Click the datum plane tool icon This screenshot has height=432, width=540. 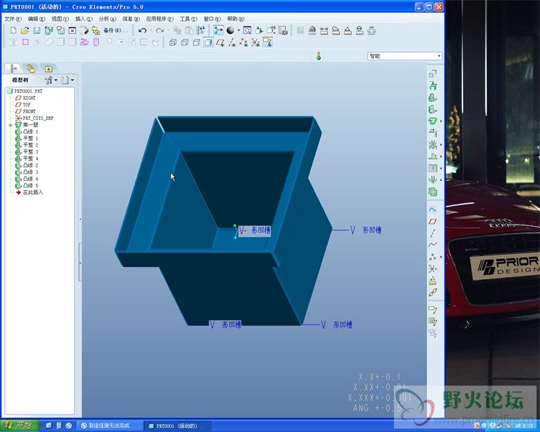click(433, 222)
